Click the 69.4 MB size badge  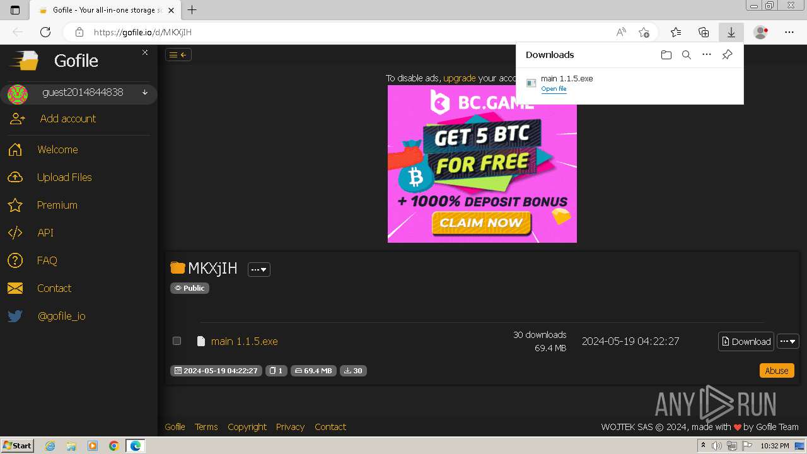click(313, 371)
